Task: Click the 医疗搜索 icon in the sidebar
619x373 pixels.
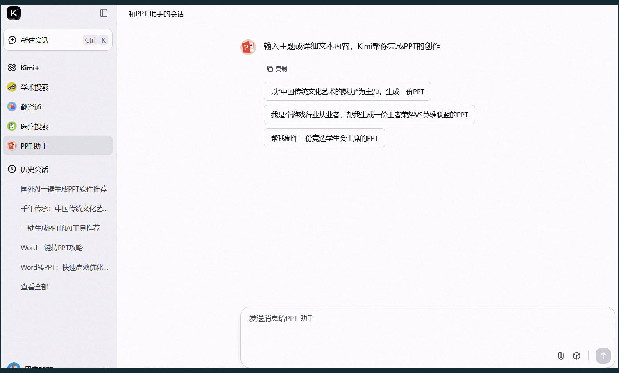Action: click(12, 126)
